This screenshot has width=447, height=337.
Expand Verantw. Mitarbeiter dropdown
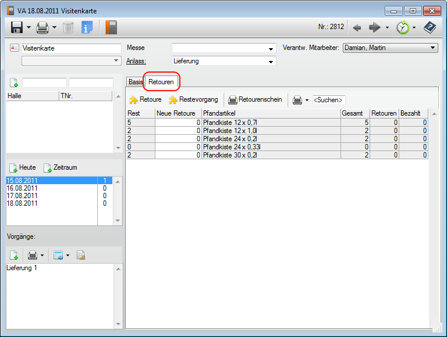tap(432, 48)
